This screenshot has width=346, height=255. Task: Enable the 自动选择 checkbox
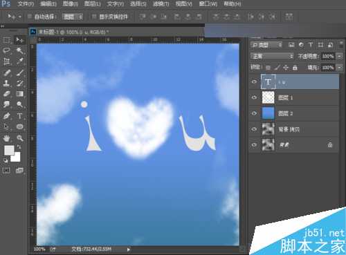point(30,17)
